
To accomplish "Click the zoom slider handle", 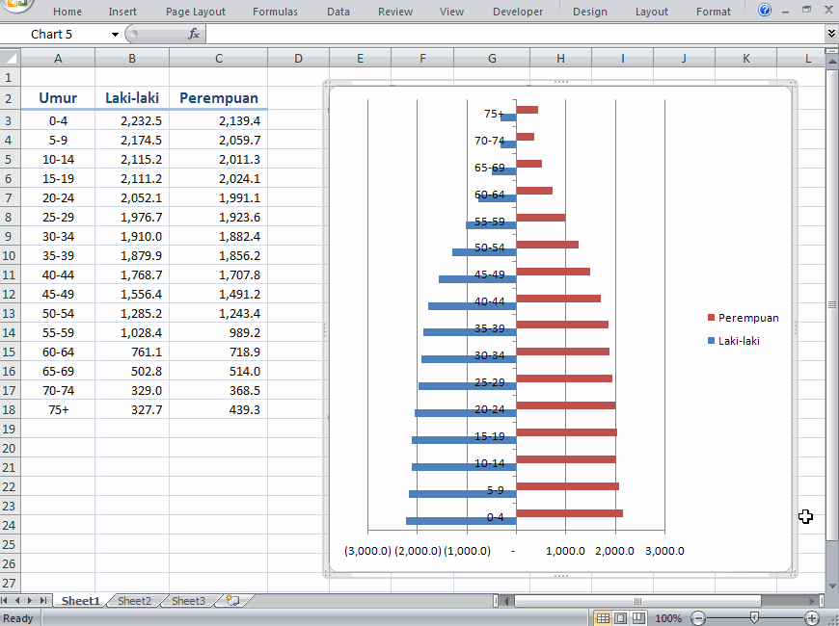I will click(x=752, y=617).
